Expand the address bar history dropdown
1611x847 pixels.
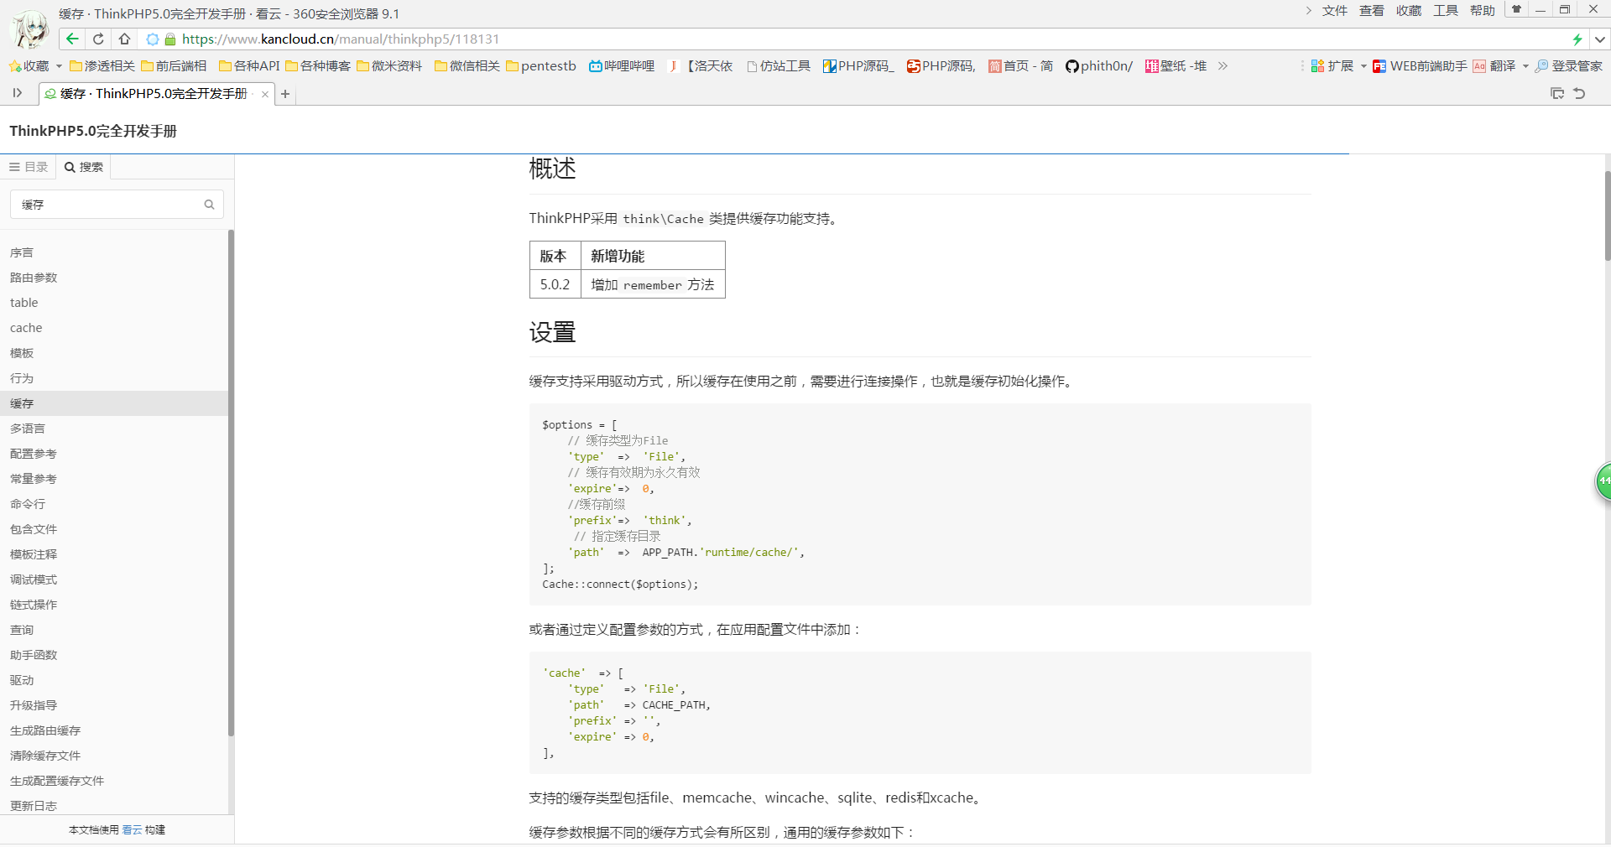[x=1599, y=39]
